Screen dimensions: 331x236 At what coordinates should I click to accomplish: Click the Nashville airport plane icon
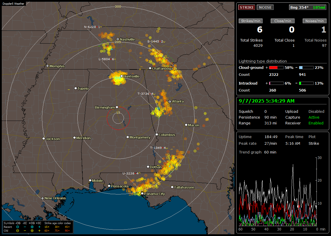click(x=118, y=39)
